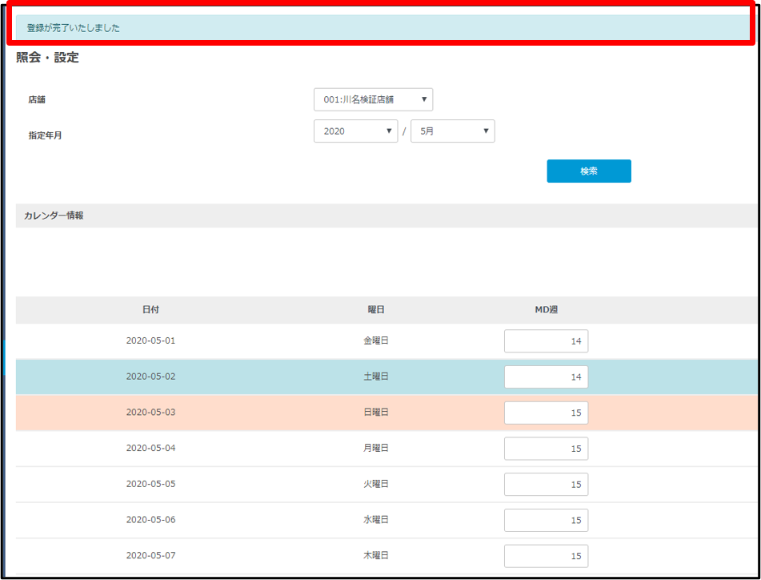Viewport: 761px width, 580px height.
Task: Click the 金曜日 weekday cell
Action: 376,340
